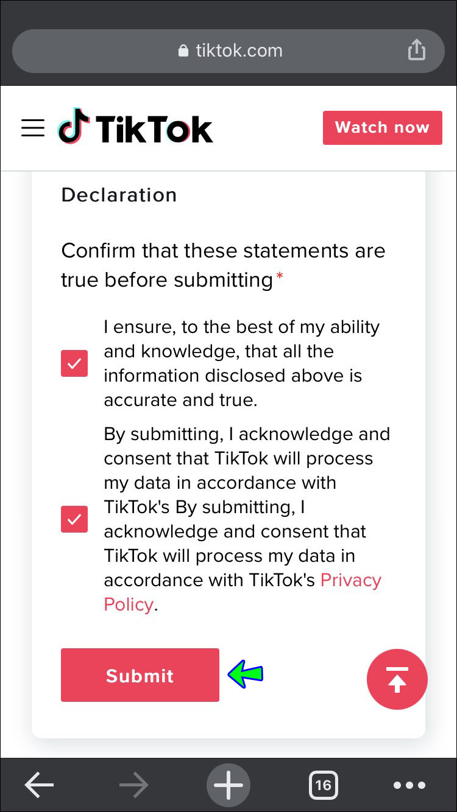
Task: Open the hamburger navigation menu
Action: (33, 128)
